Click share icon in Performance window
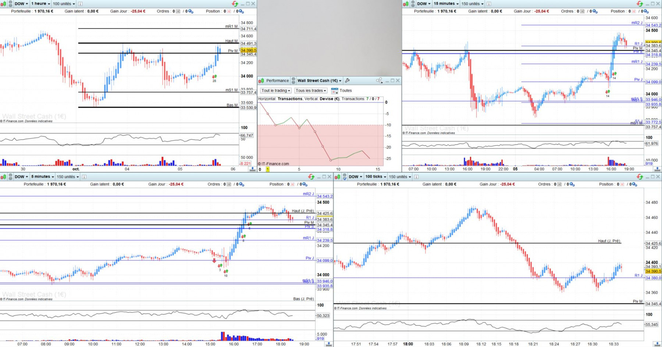Image resolution: width=662 pixels, height=347 pixels. coord(379,80)
